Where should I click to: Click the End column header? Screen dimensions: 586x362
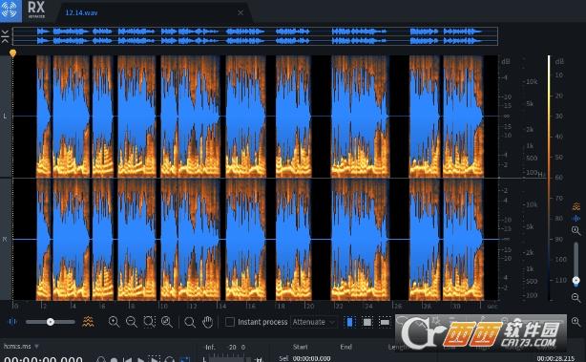coord(345,347)
